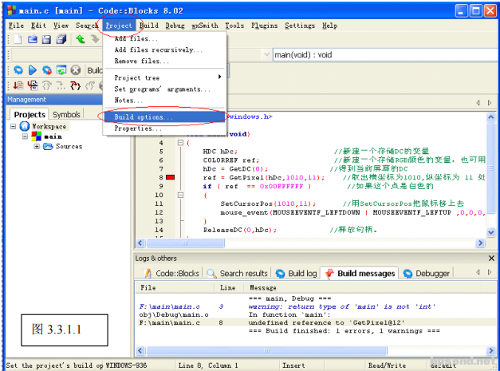Click the main(void) : void function box
The width and height of the screenshot is (500, 371).
click(x=386, y=55)
